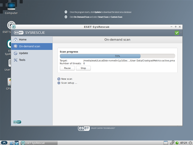Expand dropdown arrow beside status checkmark
This screenshot has width=193, height=145.
181,33
